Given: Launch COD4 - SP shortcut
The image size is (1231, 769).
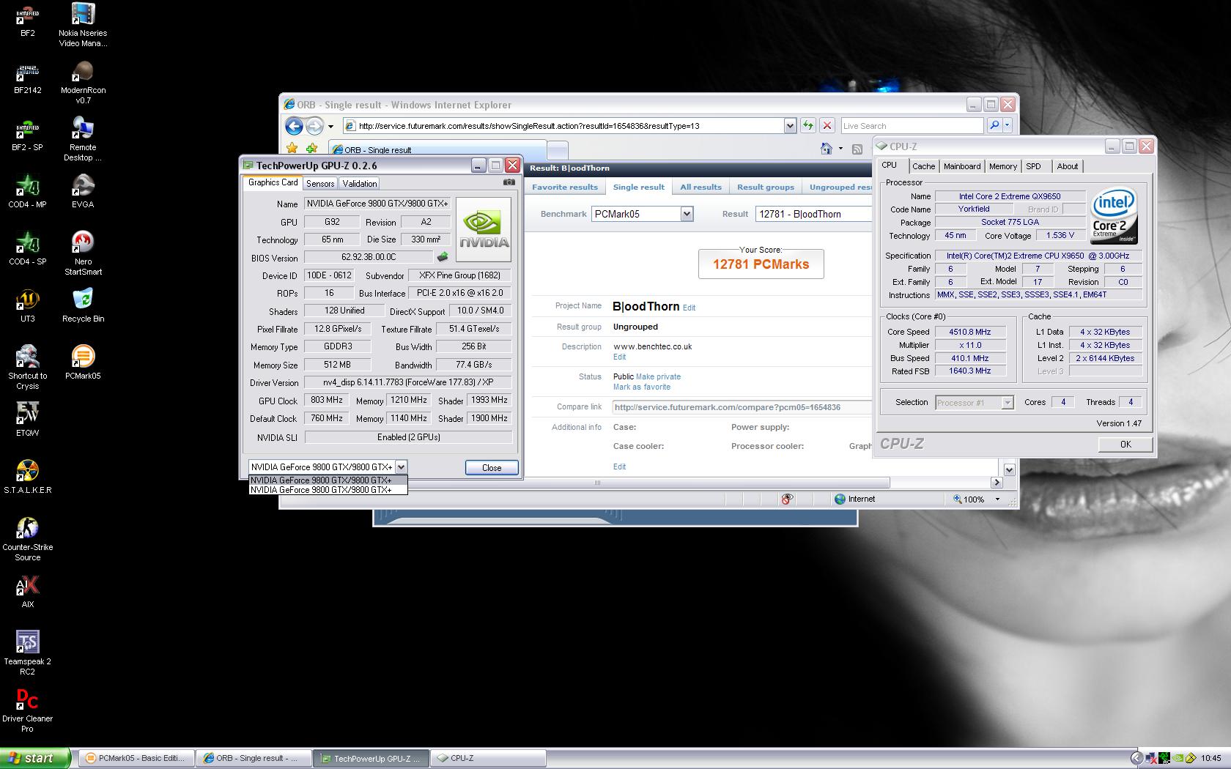Looking at the screenshot, I should click(27, 249).
